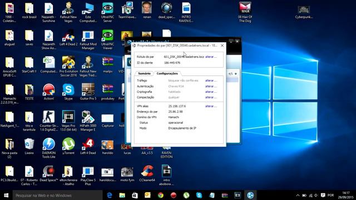Open the PlayClaw 5 Plus desktop icon
The image size is (356, 200).
click(88, 176)
